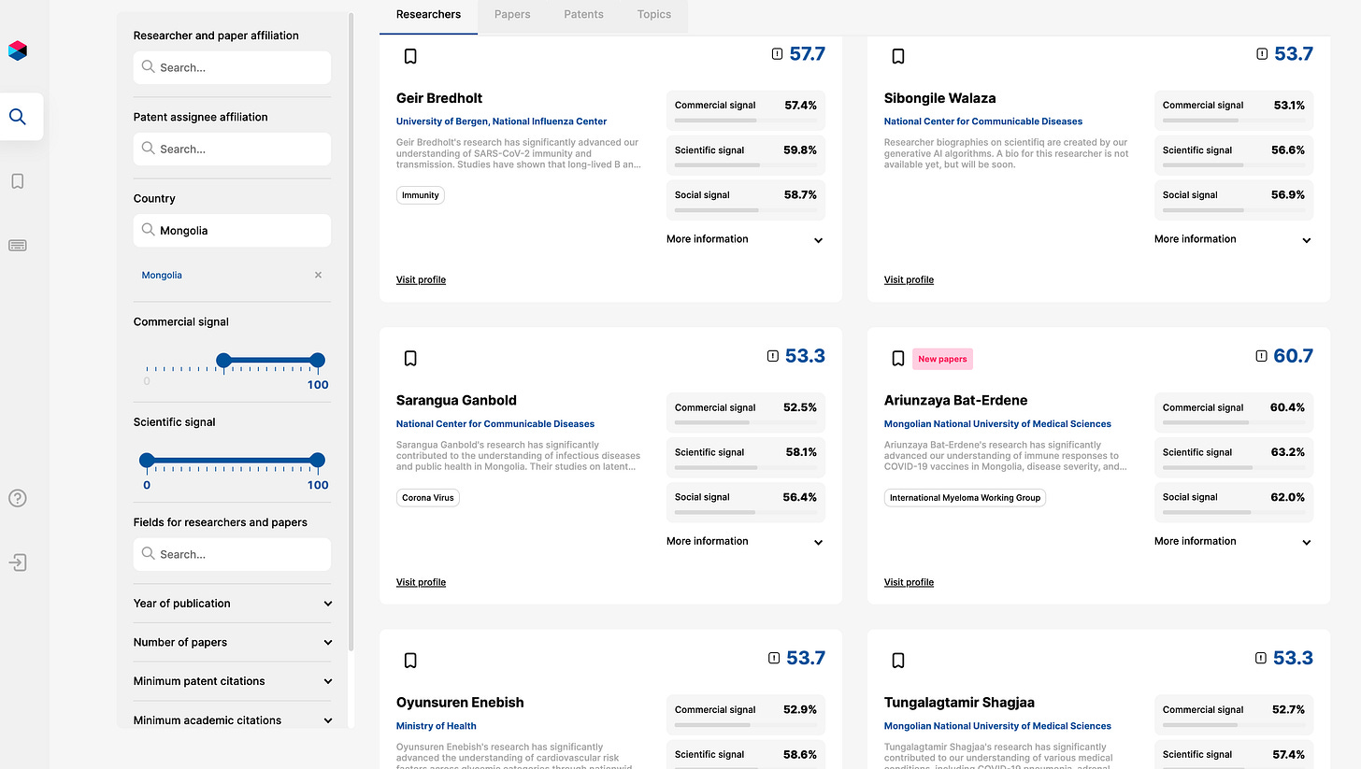Open University of Bergen affiliation link
Screen dimensions: 1361x769
point(502,121)
